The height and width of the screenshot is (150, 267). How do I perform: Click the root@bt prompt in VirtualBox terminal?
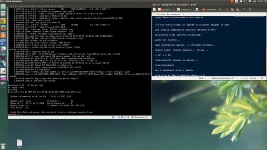tap(14, 115)
